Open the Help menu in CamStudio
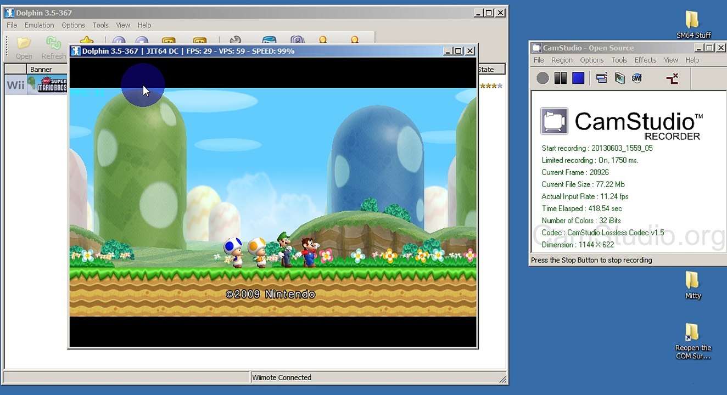Screen dimensions: 727x395 [x=692, y=60]
